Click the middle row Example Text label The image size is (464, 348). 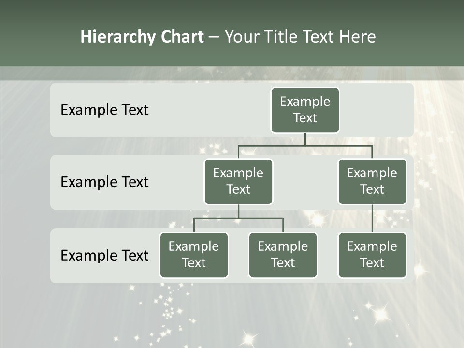point(104,182)
